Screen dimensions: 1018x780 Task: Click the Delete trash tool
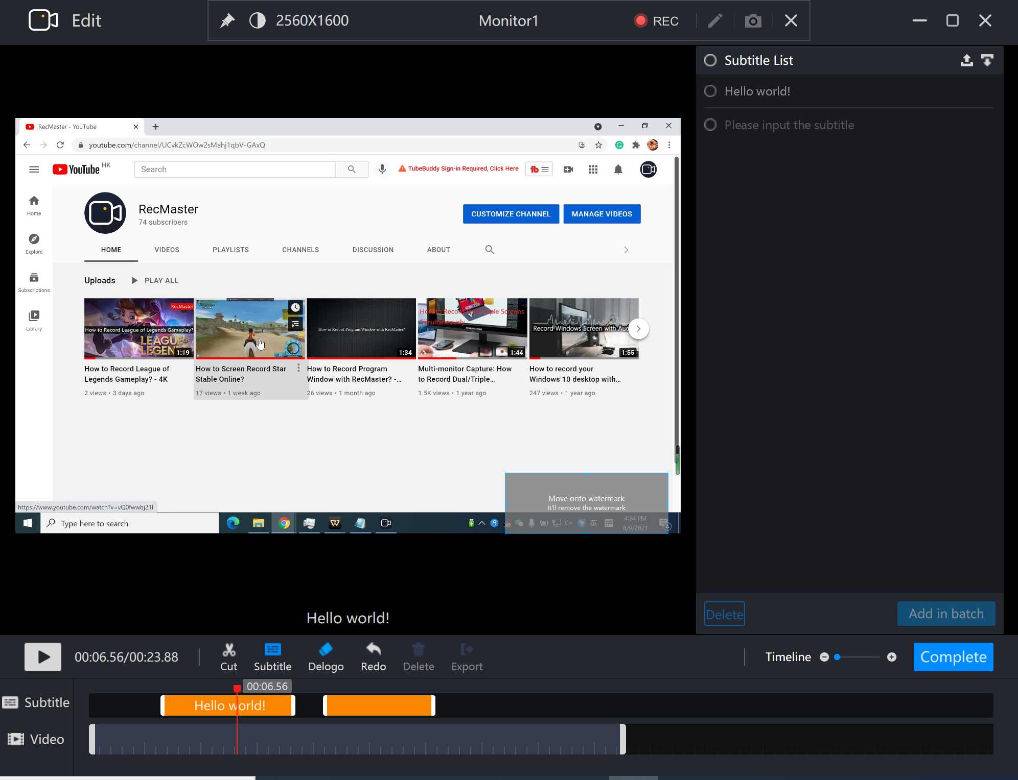point(418,657)
